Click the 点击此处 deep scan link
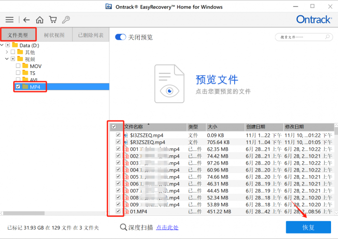 point(168,228)
